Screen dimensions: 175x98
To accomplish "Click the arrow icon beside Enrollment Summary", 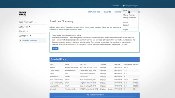I will 20,41.
